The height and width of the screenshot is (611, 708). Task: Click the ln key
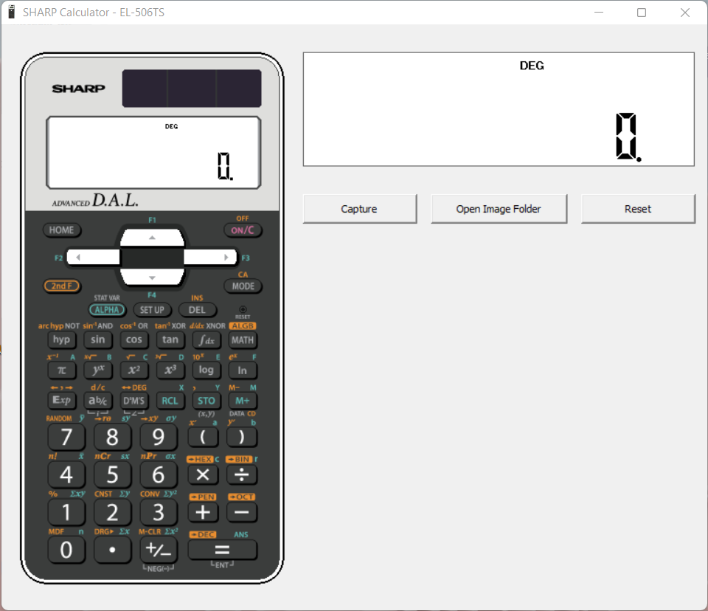[243, 370]
